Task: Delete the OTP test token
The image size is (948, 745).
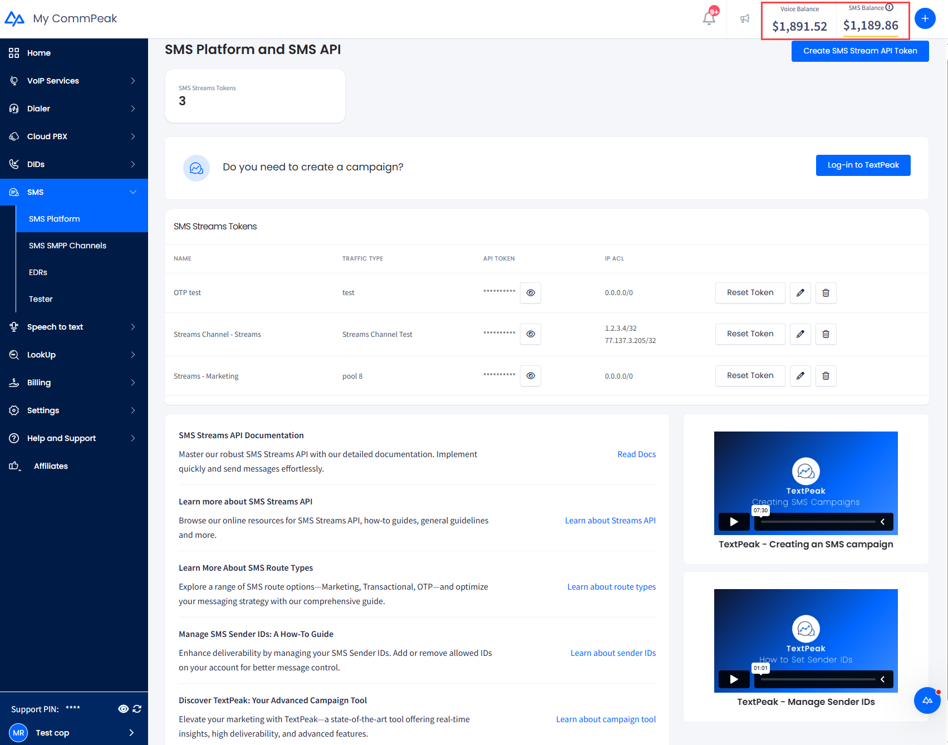Action: 826,293
